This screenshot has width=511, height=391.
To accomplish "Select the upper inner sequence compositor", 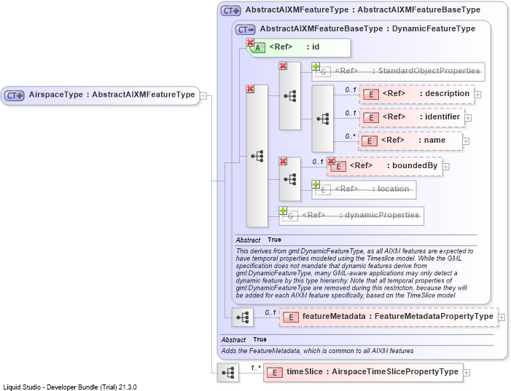I will pyautogui.click(x=289, y=95).
